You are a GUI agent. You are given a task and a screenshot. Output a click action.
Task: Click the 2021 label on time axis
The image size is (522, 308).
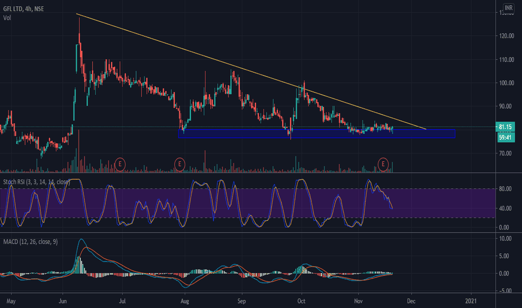pos(470,301)
